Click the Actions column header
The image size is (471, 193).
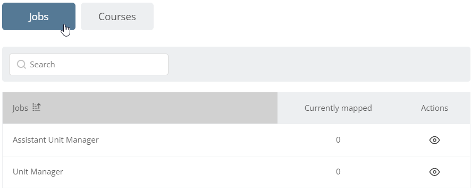point(434,108)
